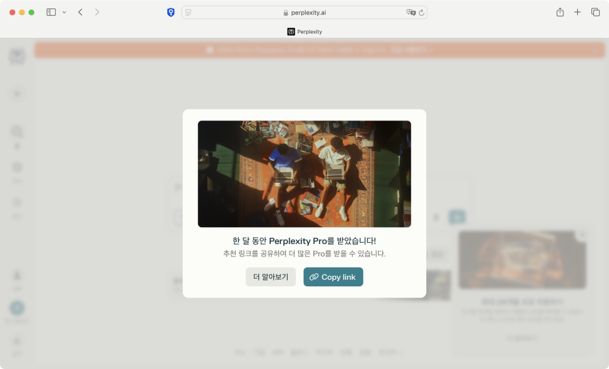
Task: Open the Share icon in Safari toolbar
Action: point(560,12)
